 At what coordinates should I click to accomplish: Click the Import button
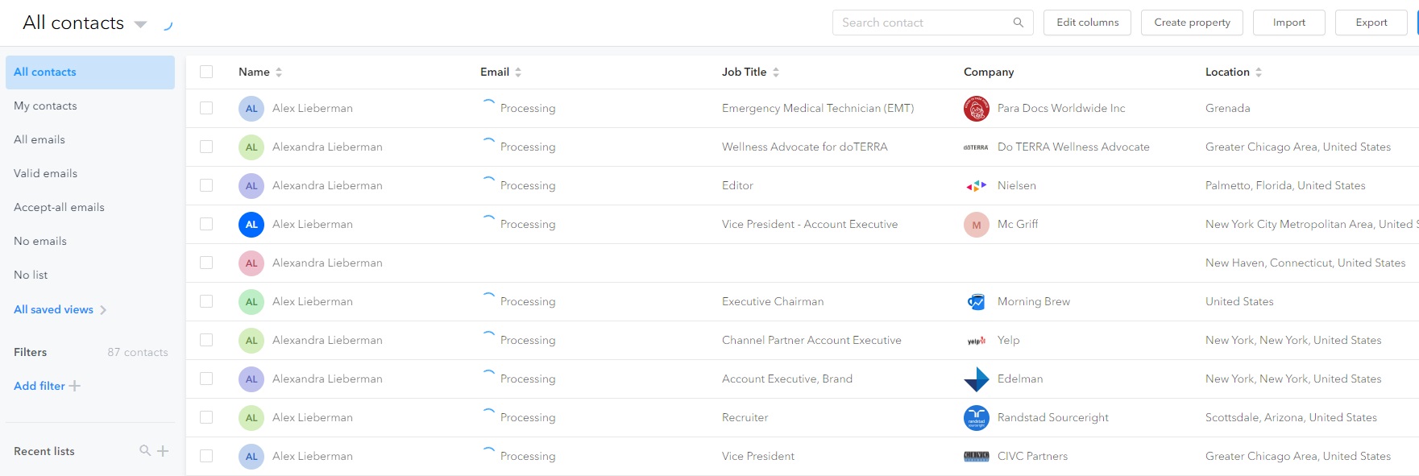(1289, 23)
